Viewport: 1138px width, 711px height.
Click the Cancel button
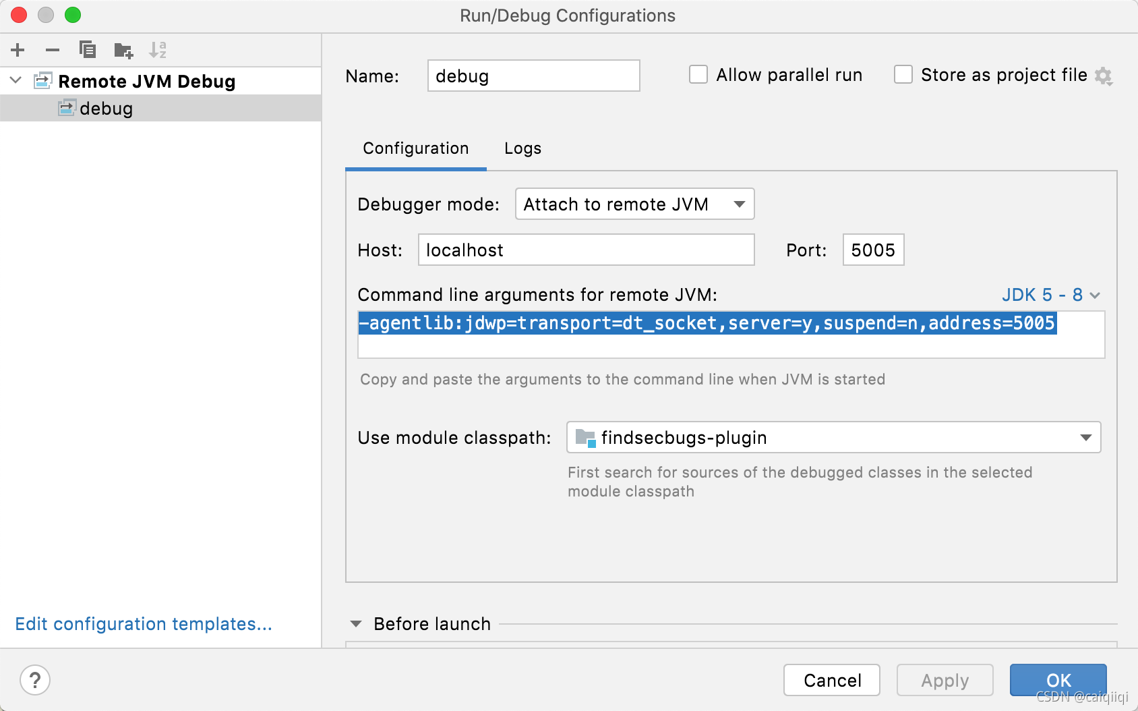pos(832,680)
